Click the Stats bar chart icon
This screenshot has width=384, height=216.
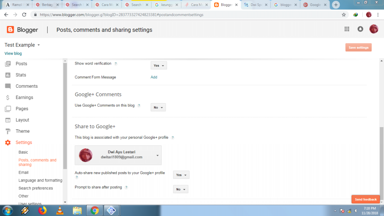tap(8, 75)
